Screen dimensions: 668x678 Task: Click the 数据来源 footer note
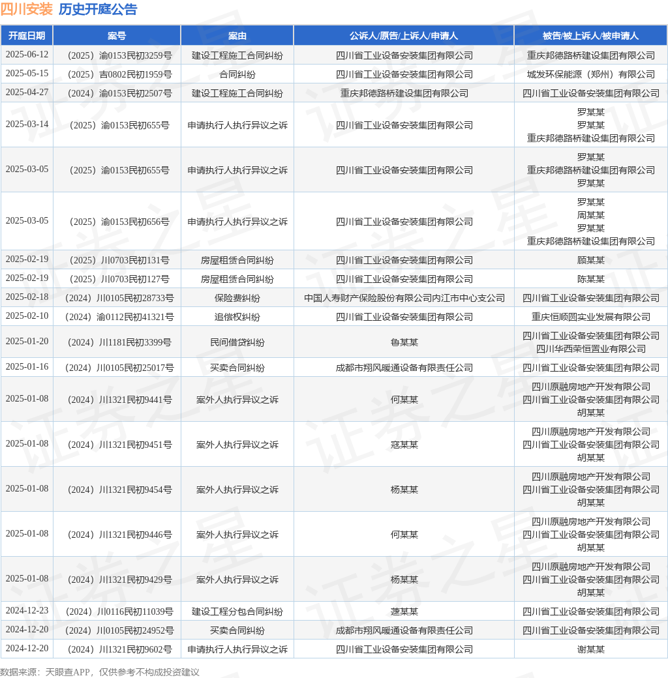pyautogui.click(x=100, y=672)
